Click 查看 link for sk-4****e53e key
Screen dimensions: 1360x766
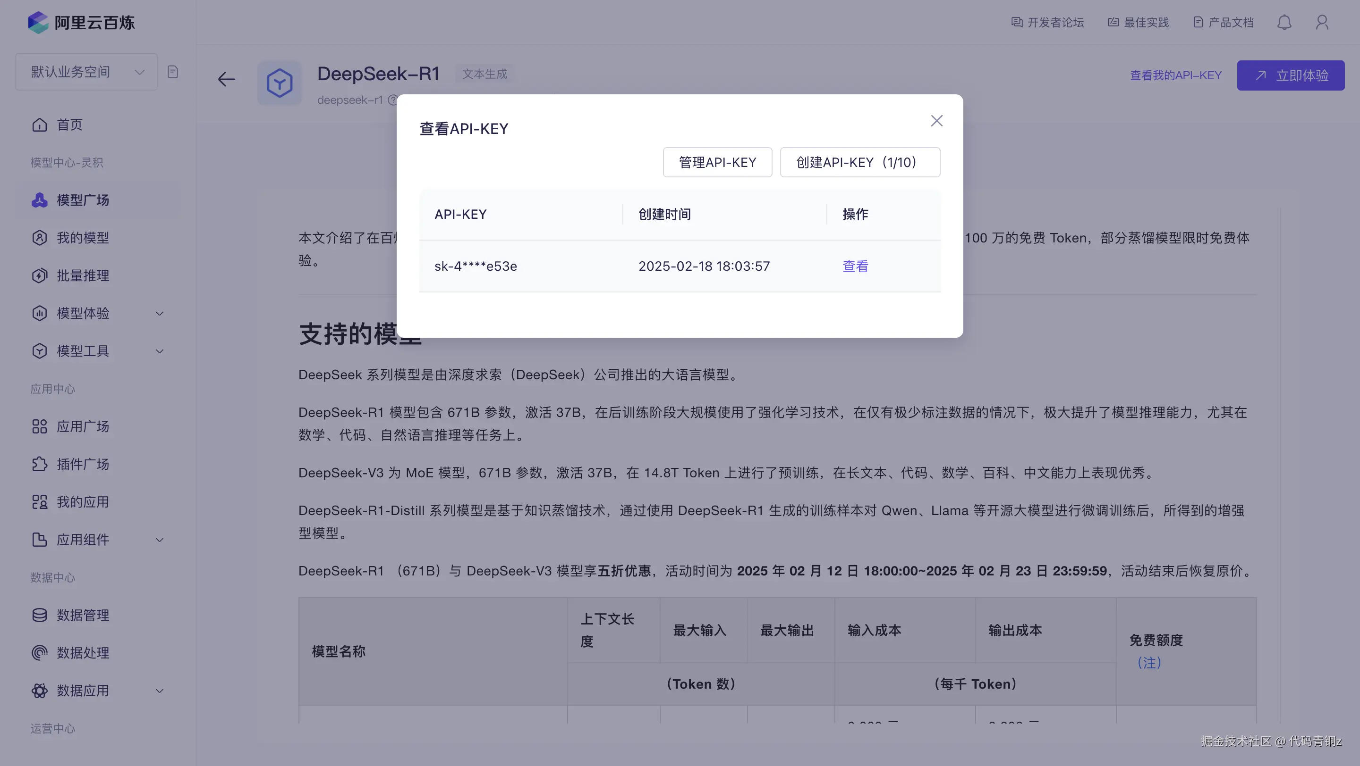pos(855,266)
